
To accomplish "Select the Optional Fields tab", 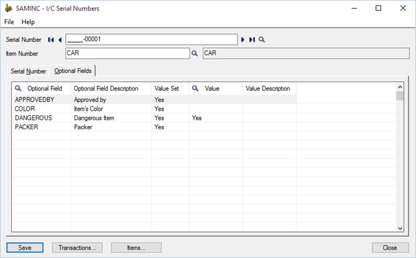I will pyautogui.click(x=73, y=71).
